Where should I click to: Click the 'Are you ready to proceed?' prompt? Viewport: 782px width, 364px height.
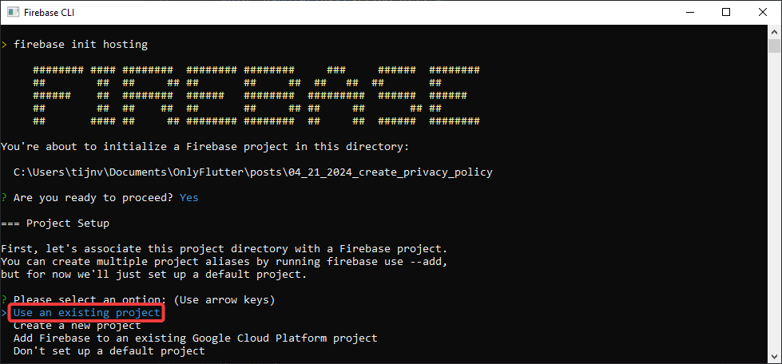pyautogui.click(x=93, y=198)
